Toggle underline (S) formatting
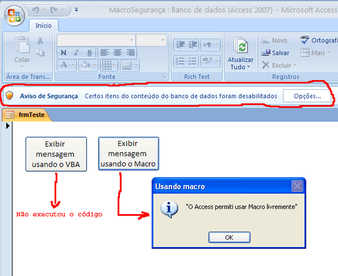Image resolution: width=338 pixels, height=276 pixels. click(x=90, y=53)
